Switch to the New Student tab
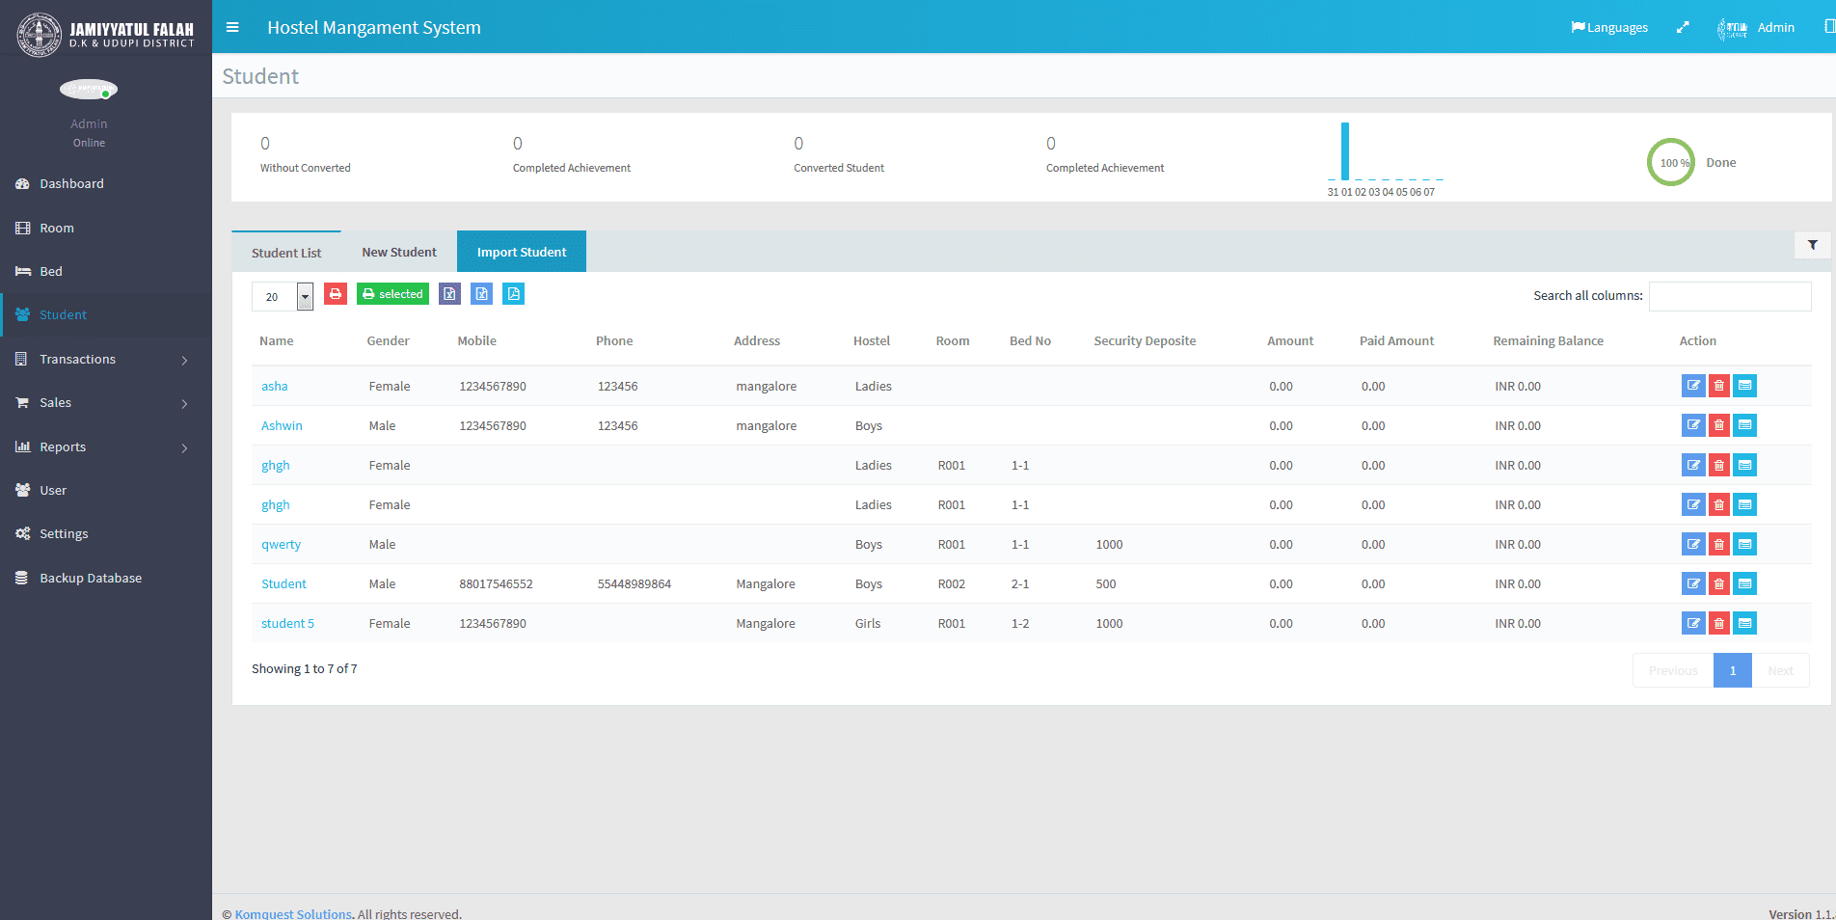Image resolution: width=1836 pixels, height=920 pixels. click(399, 252)
